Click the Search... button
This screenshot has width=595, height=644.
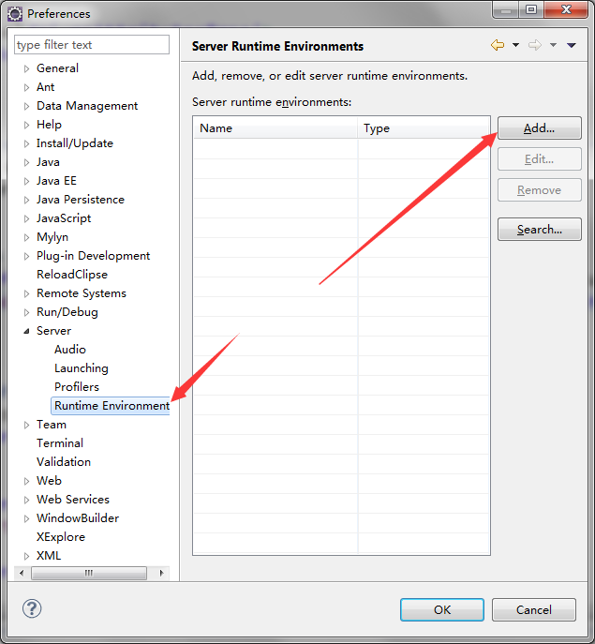[x=539, y=229]
